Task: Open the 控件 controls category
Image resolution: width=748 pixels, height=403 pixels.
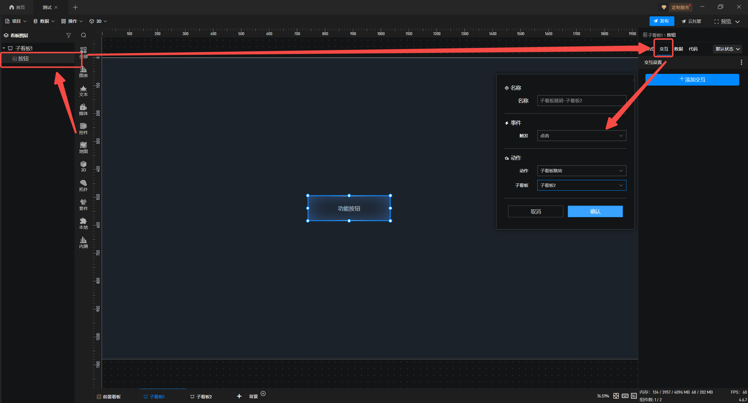Action: [x=83, y=128]
